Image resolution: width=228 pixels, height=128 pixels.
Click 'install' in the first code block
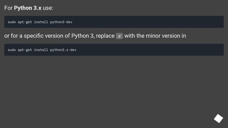pyautogui.click(x=41, y=22)
